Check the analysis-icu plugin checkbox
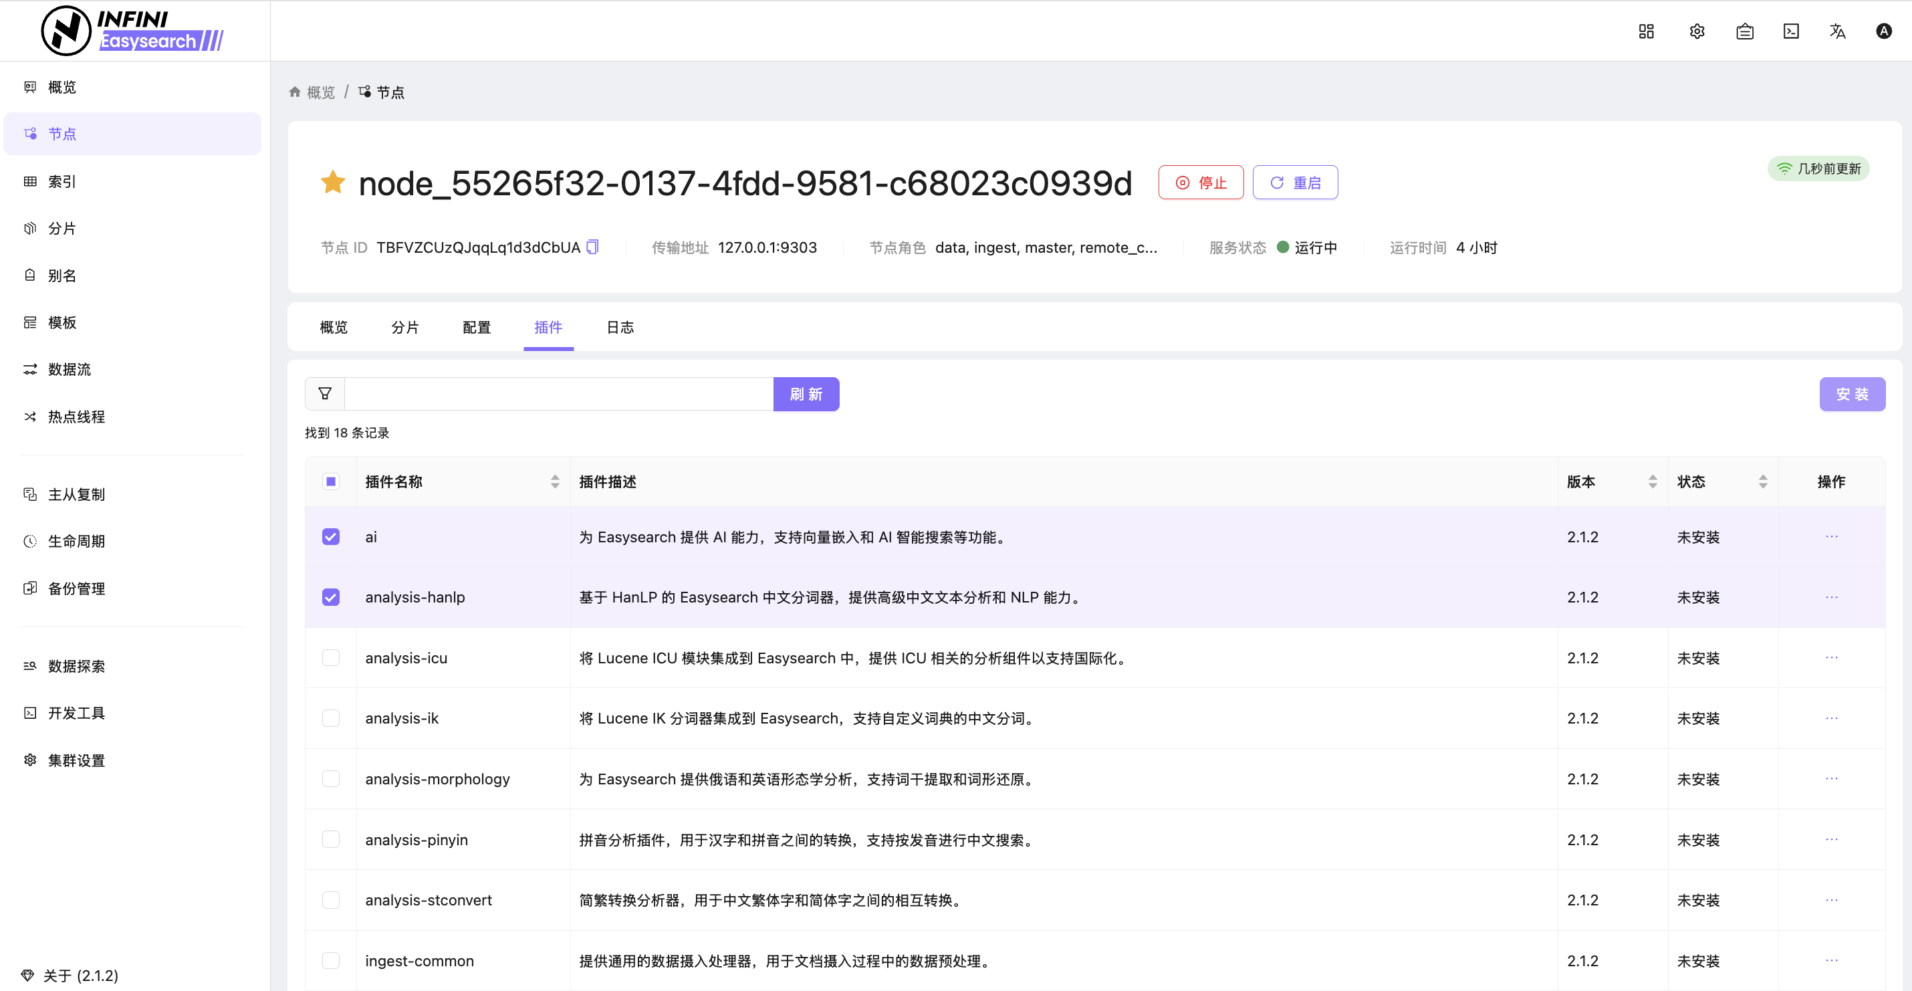Image resolution: width=1912 pixels, height=991 pixels. coord(331,658)
